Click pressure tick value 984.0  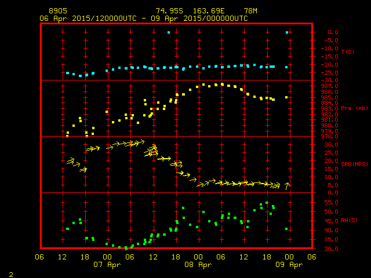330,103
